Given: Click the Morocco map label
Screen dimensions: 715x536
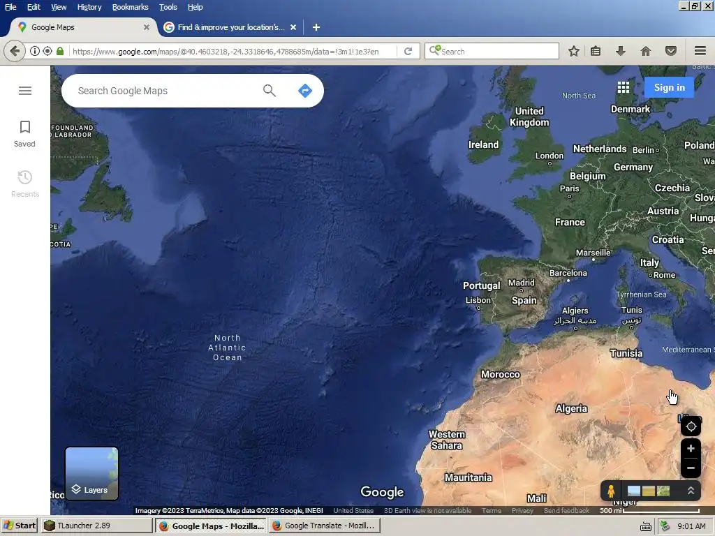Looking at the screenshot, I should point(500,374).
